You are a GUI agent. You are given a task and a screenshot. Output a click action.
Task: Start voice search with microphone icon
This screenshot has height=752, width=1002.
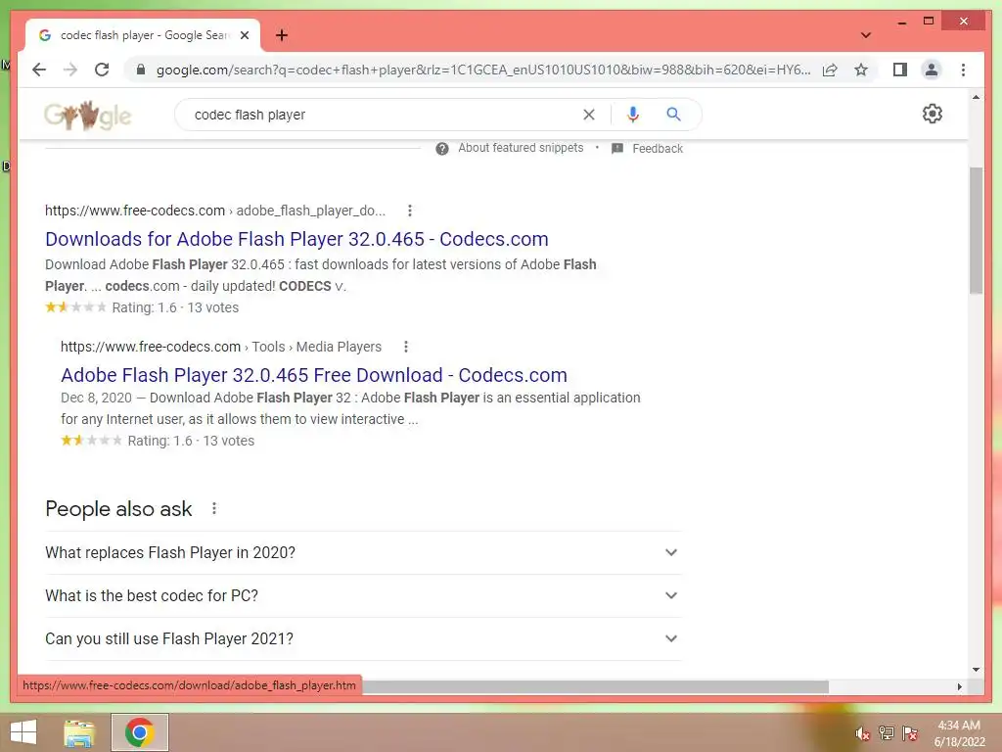633,115
